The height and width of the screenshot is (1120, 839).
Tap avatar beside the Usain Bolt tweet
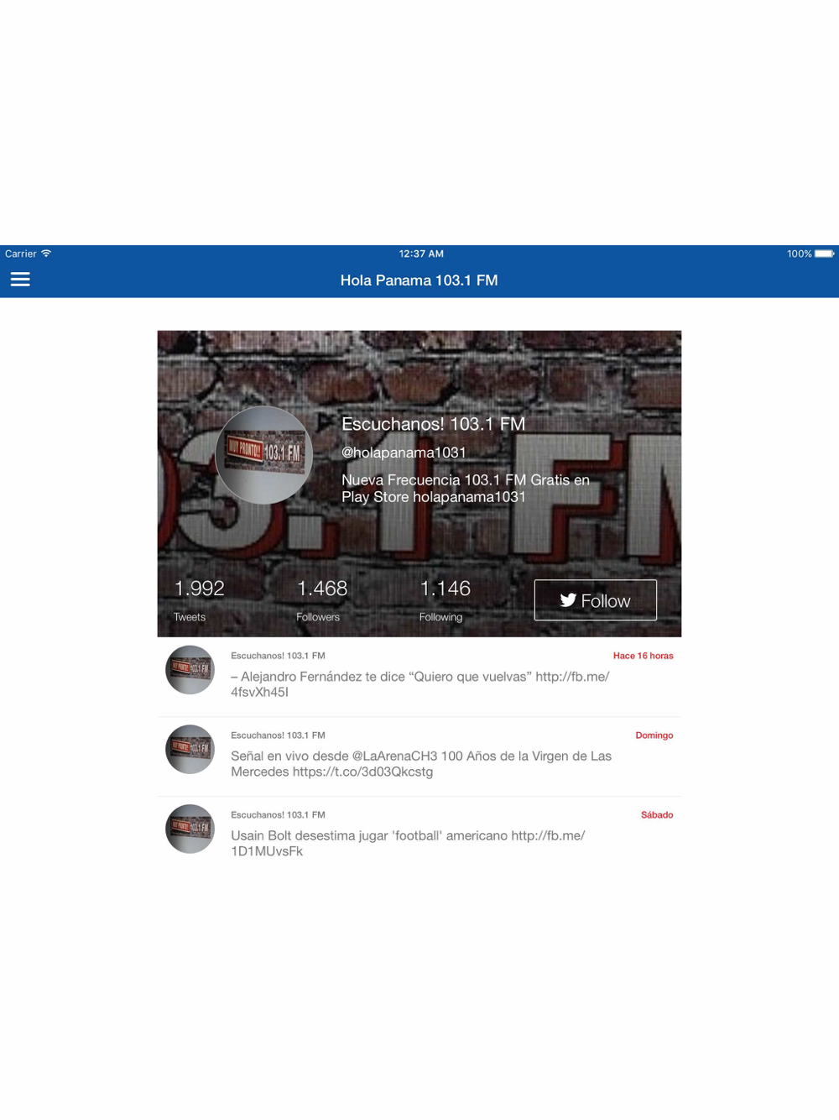click(x=190, y=830)
